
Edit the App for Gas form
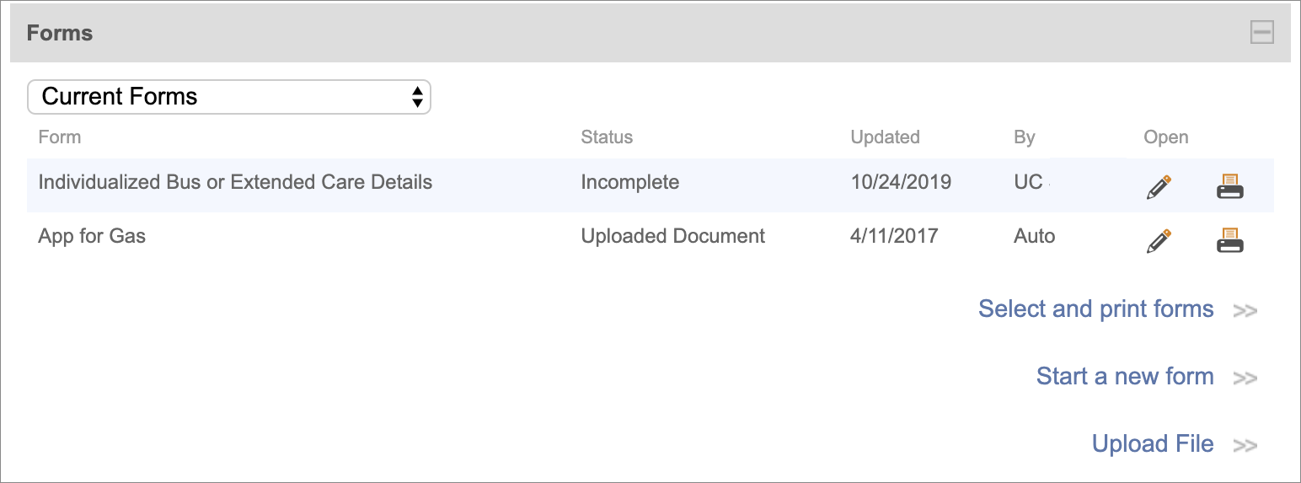[1159, 241]
